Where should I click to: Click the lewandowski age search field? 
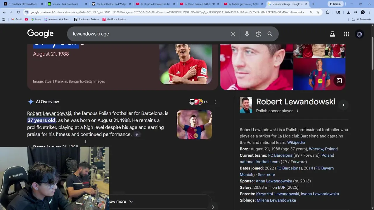(149, 34)
